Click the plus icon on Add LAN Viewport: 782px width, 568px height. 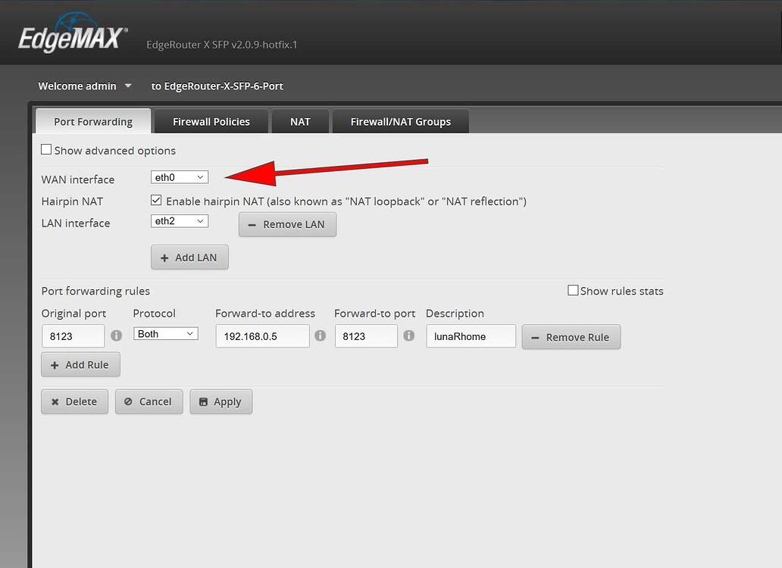click(x=166, y=257)
